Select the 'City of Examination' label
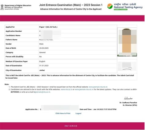The width and height of the screenshot is (145, 130). 13,70
